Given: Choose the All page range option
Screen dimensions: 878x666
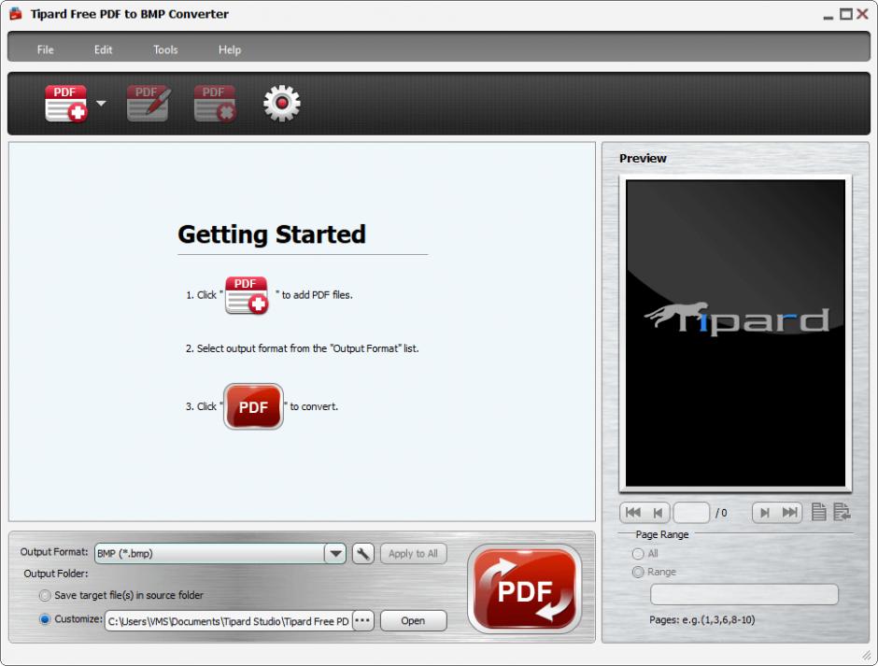Looking at the screenshot, I should tap(638, 554).
